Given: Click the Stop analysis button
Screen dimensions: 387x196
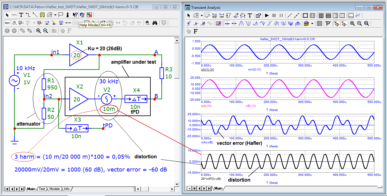Looking at the screenshot, I should click(274, 15).
